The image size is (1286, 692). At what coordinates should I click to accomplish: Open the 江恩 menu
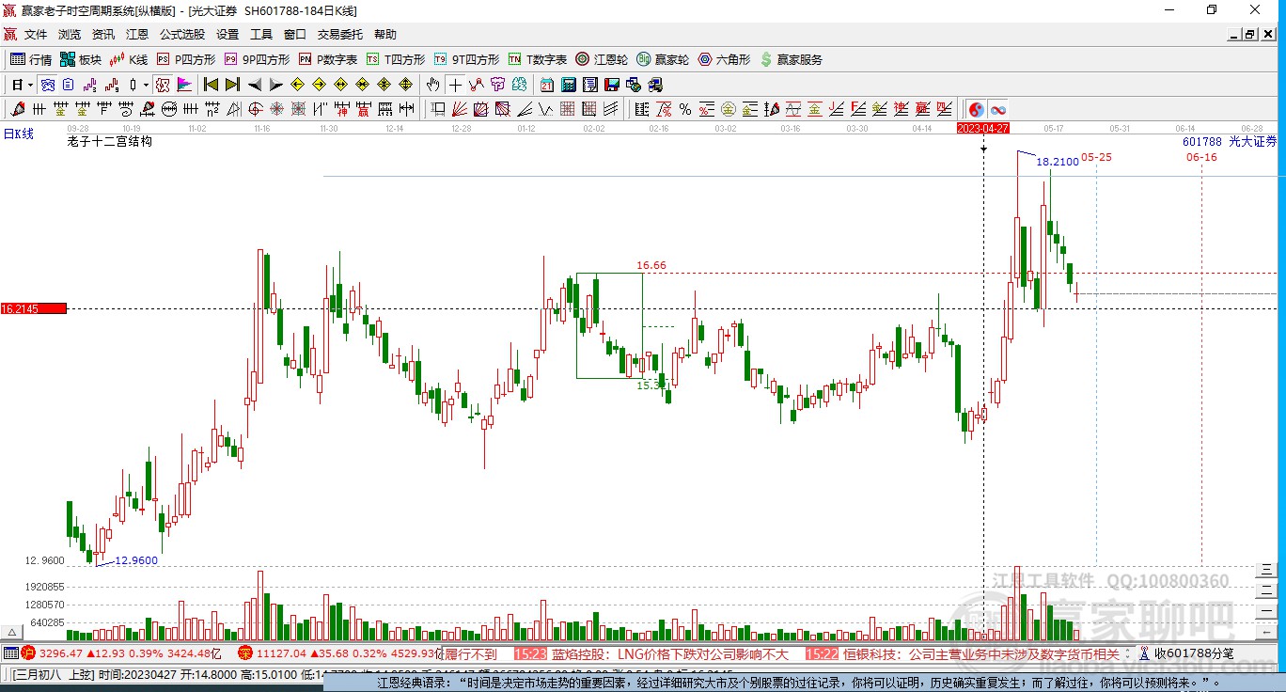pyautogui.click(x=137, y=35)
